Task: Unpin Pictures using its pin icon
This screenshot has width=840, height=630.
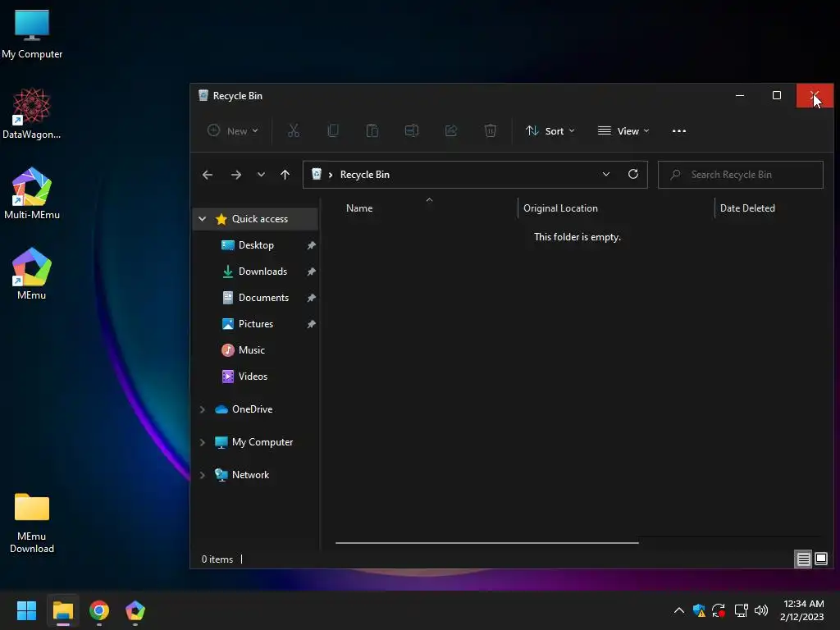Action: 311,324
